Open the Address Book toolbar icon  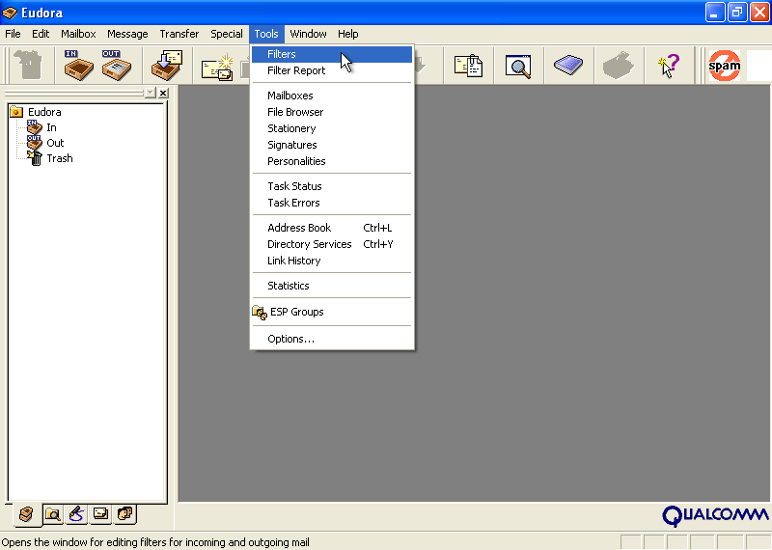click(x=568, y=65)
